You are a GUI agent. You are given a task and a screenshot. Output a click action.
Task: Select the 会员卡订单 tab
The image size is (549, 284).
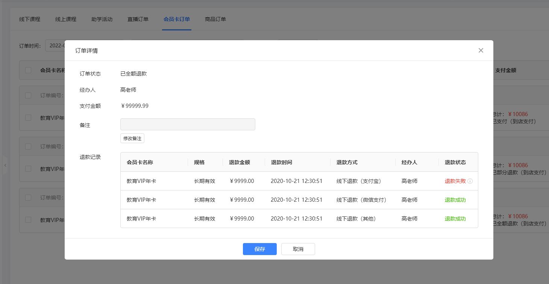(177, 19)
